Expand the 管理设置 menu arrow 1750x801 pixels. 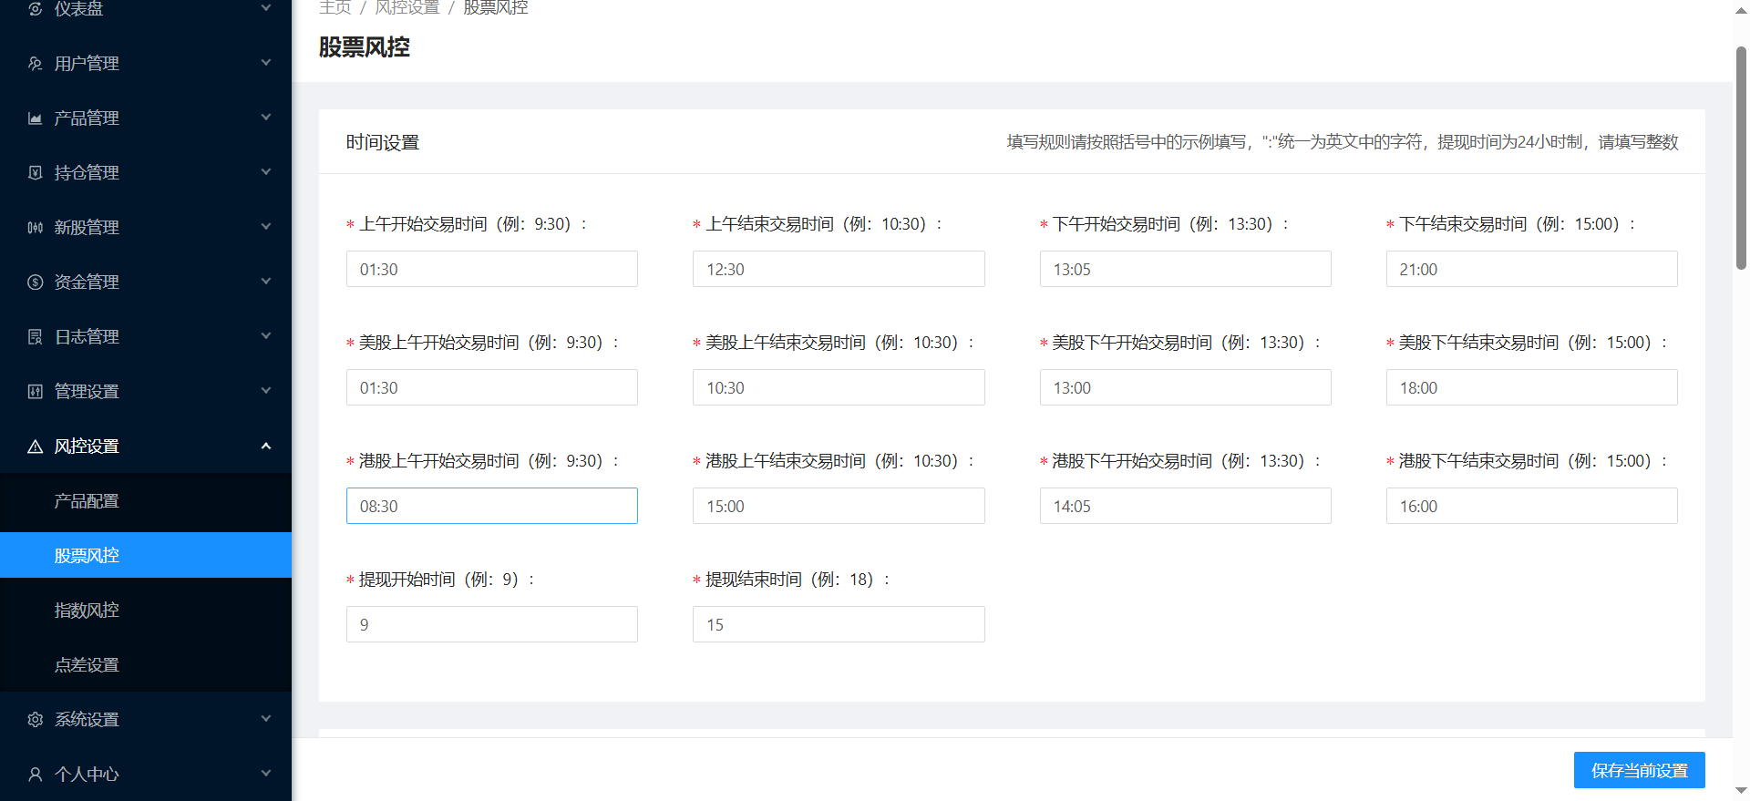[266, 391]
